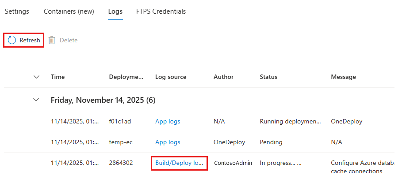Open App logs for temp-ec deployment
The width and height of the screenshot is (402, 179).
[x=168, y=142]
